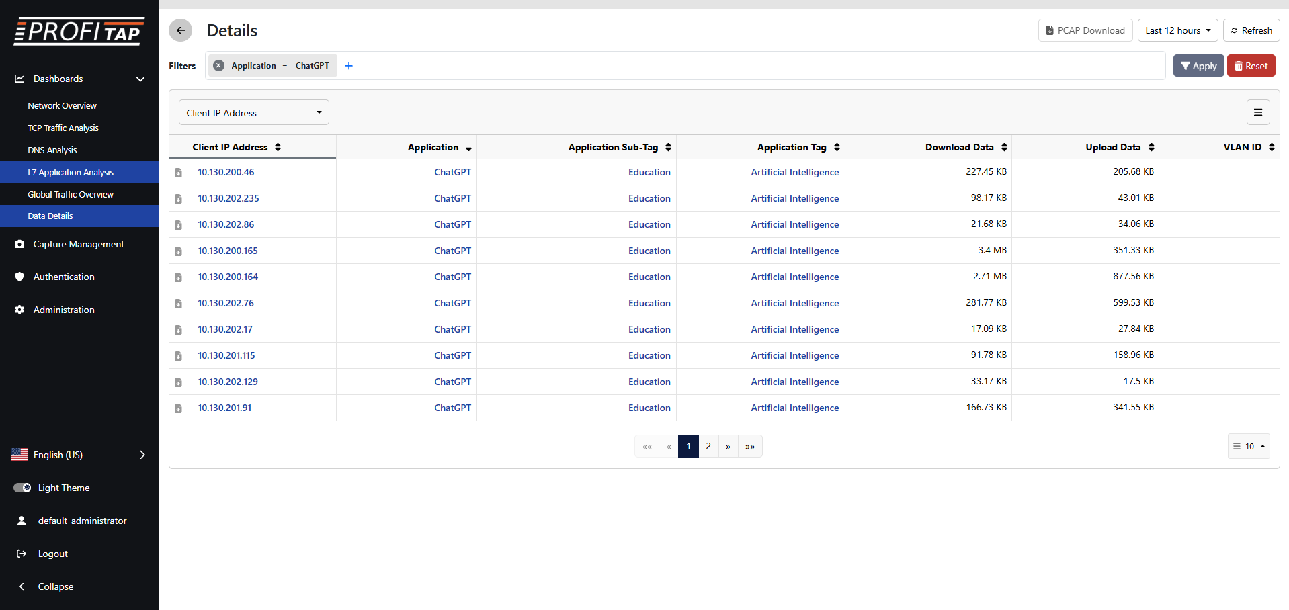Jump to last page of results
Viewport: 1289px width, 610px height.
point(750,446)
